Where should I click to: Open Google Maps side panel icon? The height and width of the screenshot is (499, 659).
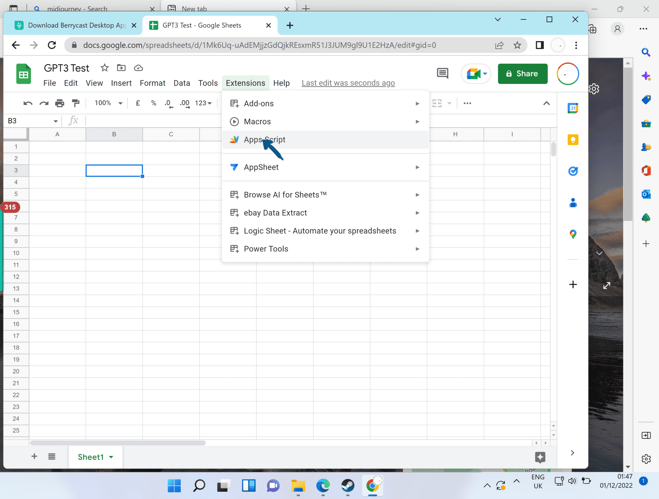573,234
